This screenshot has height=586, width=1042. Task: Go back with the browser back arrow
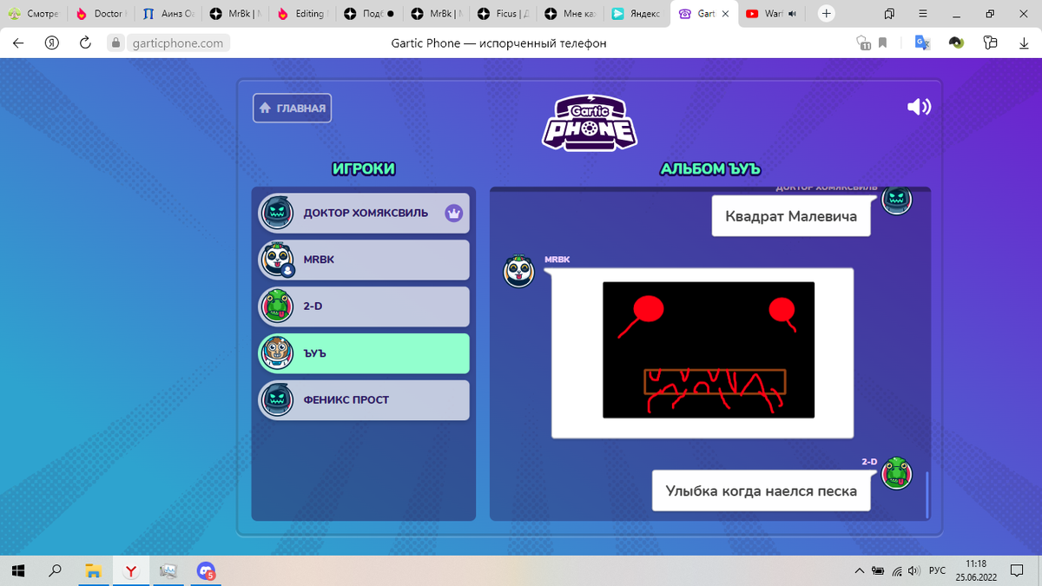18,43
